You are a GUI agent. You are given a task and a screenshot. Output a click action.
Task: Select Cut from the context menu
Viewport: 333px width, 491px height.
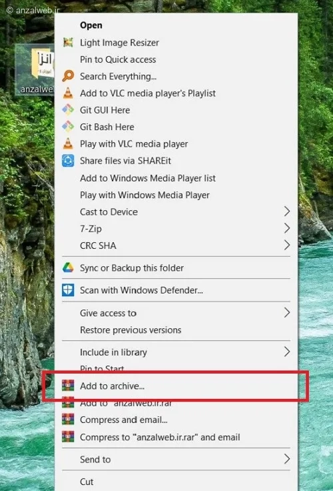click(176, 482)
